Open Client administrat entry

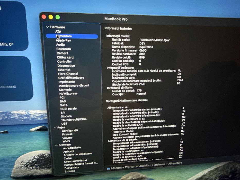click(75, 161)
